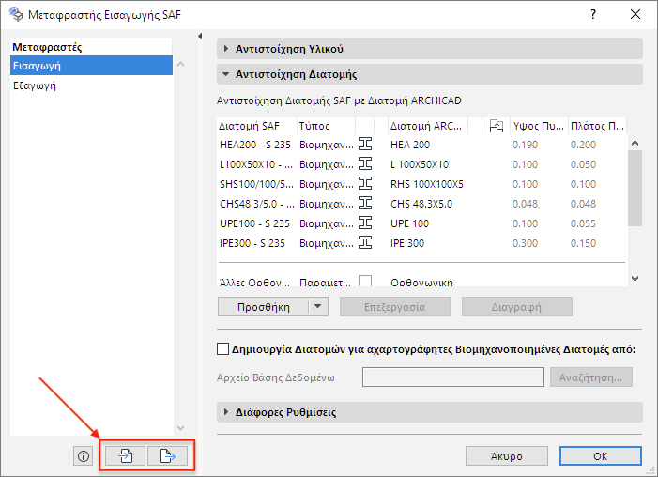Viewport: 658px width, 477px height.
Task: Click the Πλάτος Π... column header
Action: 597,126
